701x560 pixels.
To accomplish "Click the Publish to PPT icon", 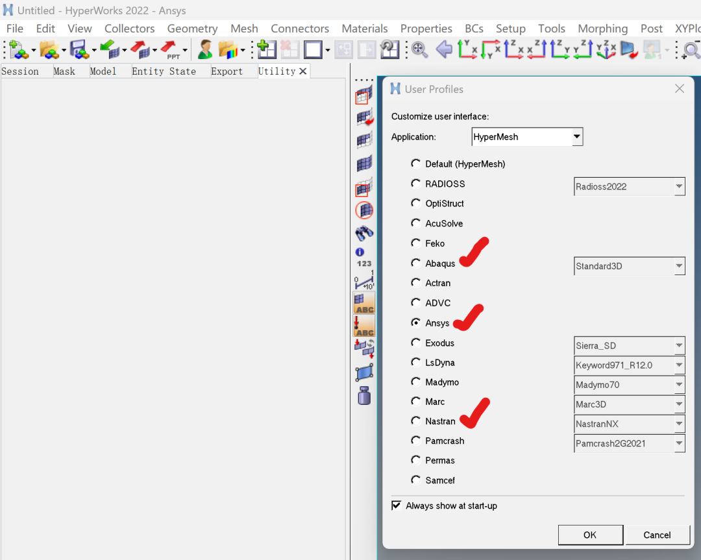I will point(171,49).
